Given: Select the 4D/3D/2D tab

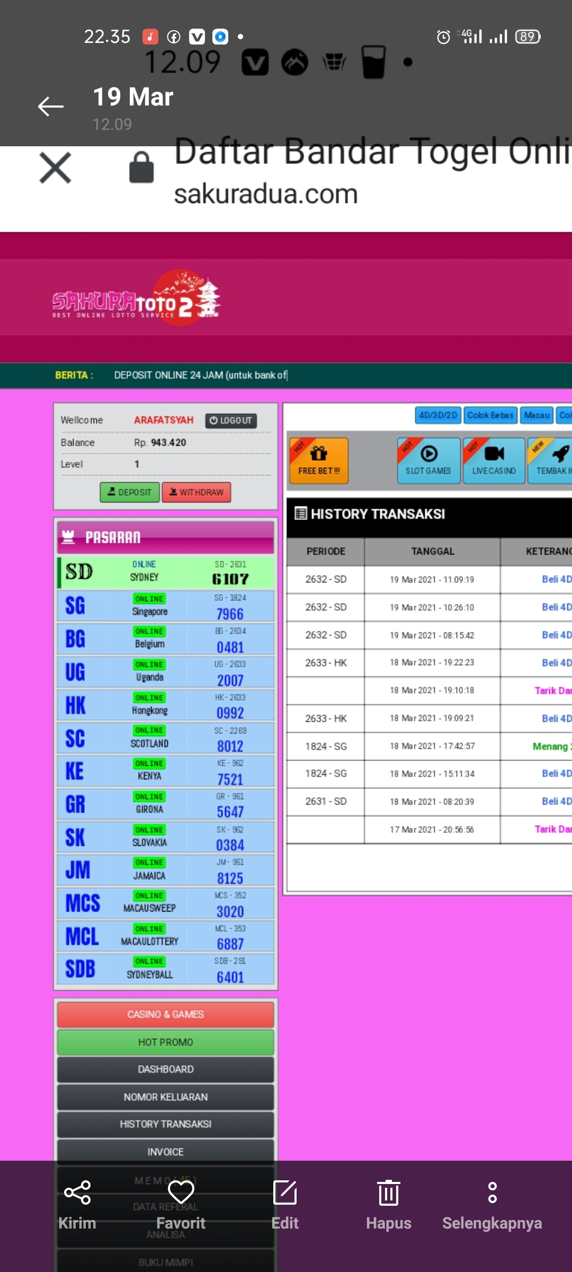Looking at the screenshot, I should (438, 415).
